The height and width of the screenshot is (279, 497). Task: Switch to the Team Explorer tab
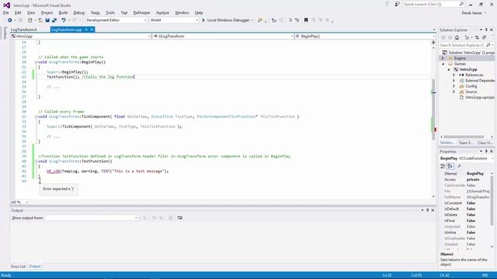pyautogui.click(x=466, y=143)
